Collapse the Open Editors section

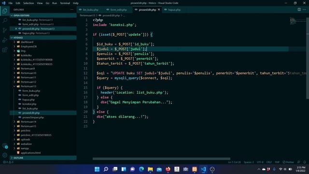click(43, 15)
